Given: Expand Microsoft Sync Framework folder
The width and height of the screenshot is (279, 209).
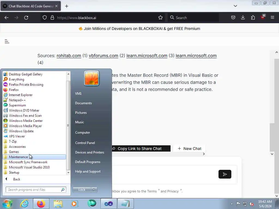Looking at the screenshot, I should click(28, 162).
